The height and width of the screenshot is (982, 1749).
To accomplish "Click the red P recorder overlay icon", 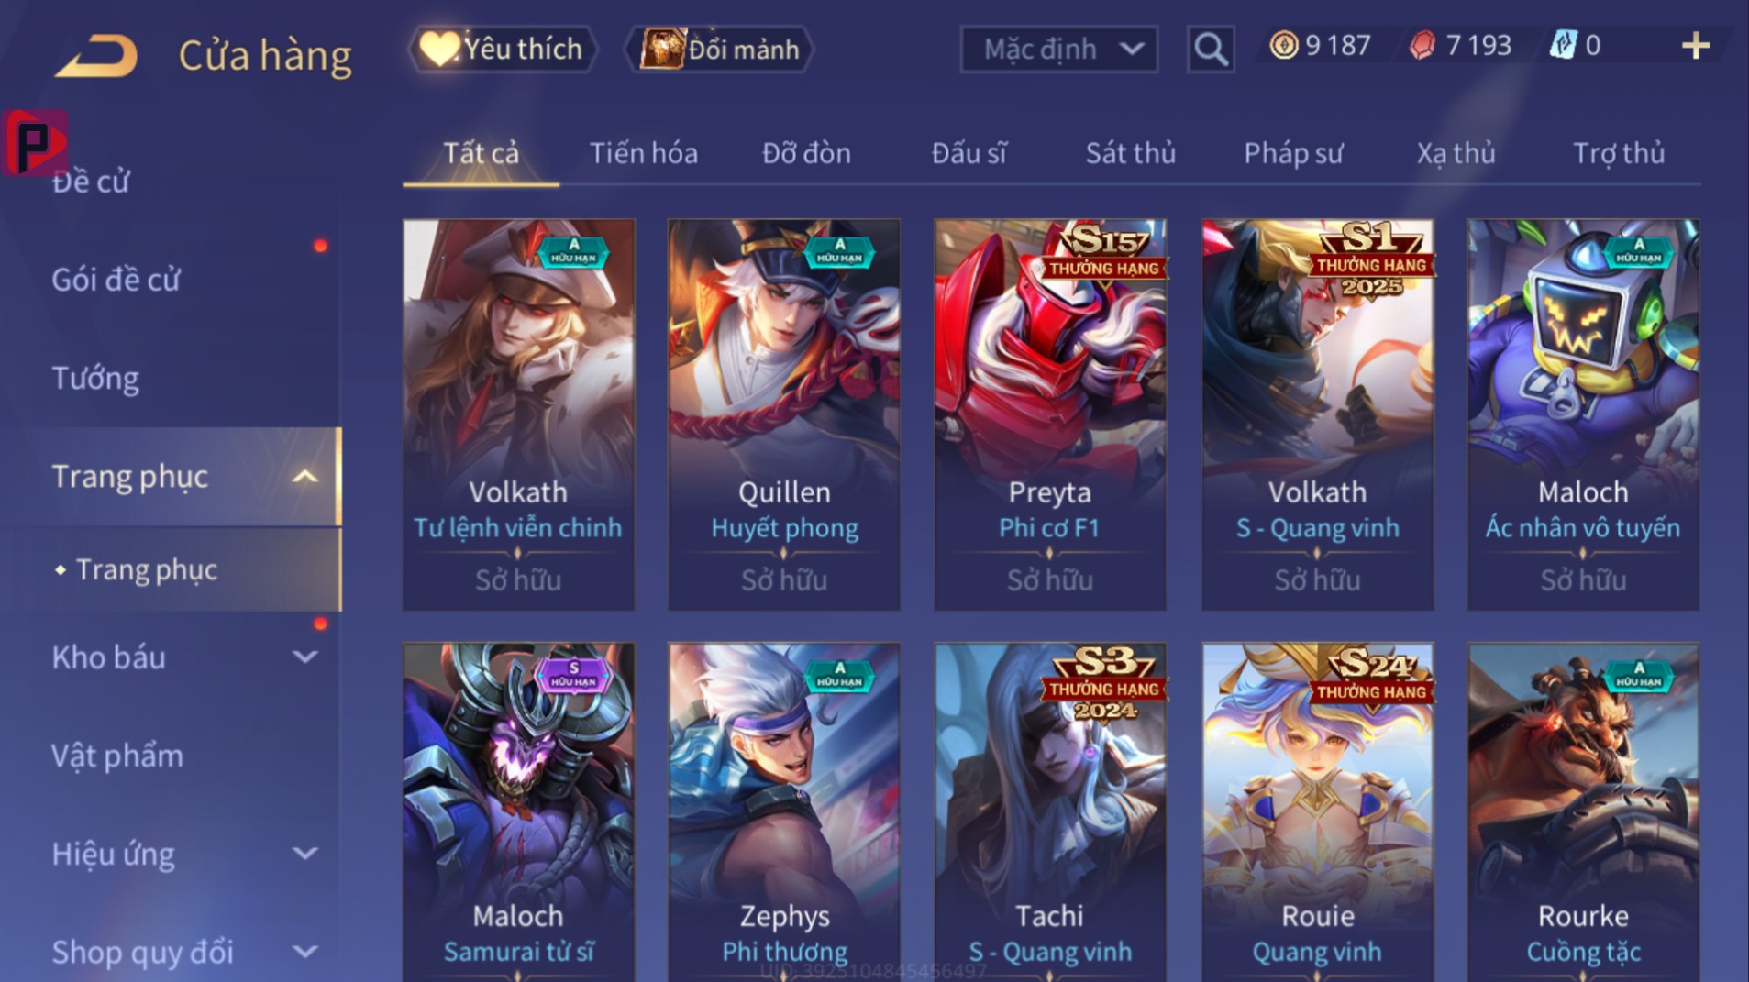I will pos(35,142).
